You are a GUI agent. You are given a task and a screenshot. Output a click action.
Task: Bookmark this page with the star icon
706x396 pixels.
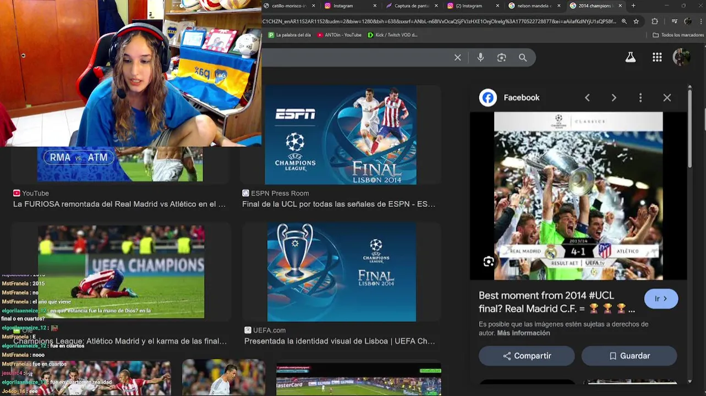tap(636, 21)
